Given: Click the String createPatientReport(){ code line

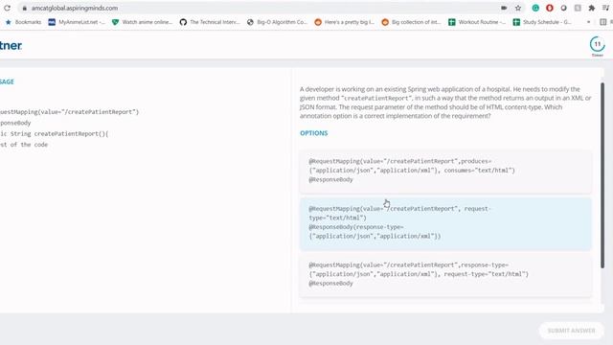Looking at the screenshot, I should [x=55, y=134].
